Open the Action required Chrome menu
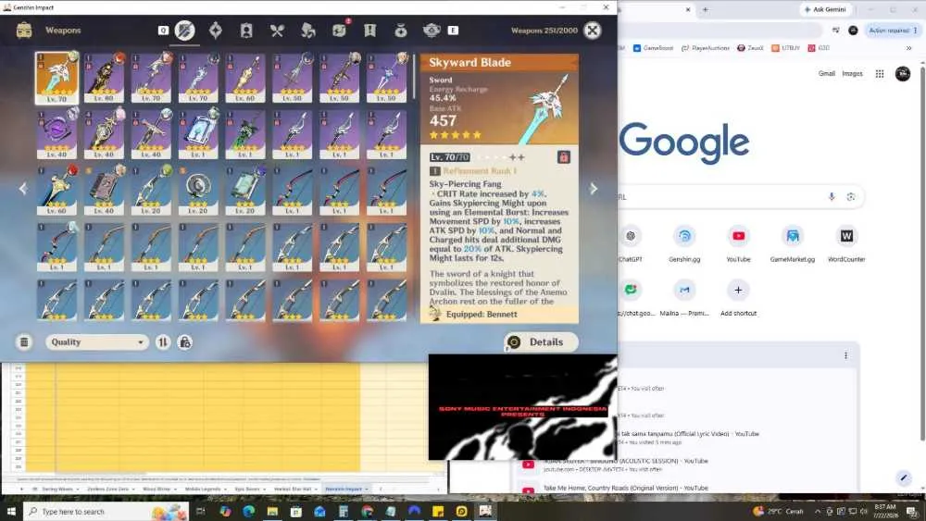Screen dimensions: 926x521 (x=893, y=31)
